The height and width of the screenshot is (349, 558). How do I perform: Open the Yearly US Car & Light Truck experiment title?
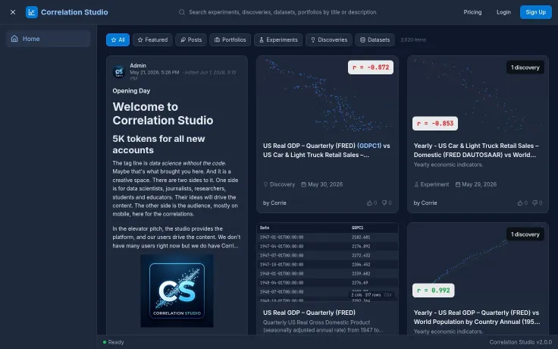(x=476, y=150)
